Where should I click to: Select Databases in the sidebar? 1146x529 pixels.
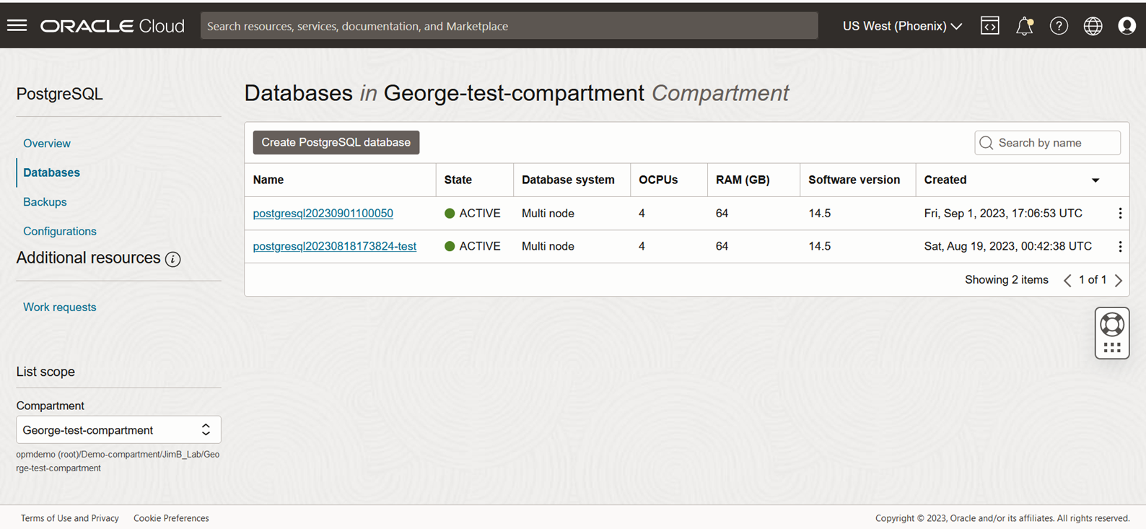pos(51,172)
